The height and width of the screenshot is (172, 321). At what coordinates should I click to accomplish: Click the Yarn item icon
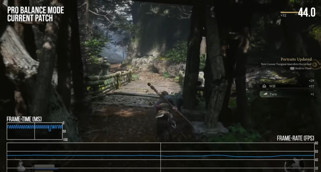pyautogui.click(x=265, y=94)
